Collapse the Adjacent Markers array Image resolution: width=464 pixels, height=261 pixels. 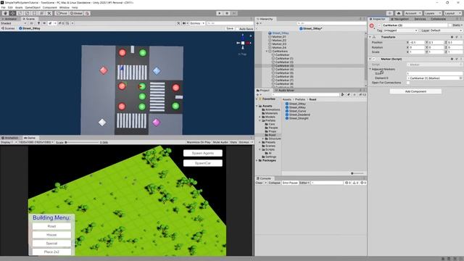tap(370, 69)
